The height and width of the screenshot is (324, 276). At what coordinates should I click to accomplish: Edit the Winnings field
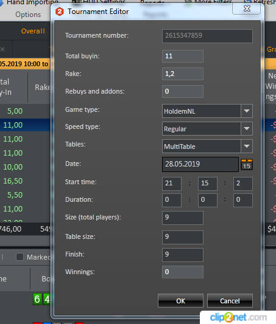click(183, 272)
